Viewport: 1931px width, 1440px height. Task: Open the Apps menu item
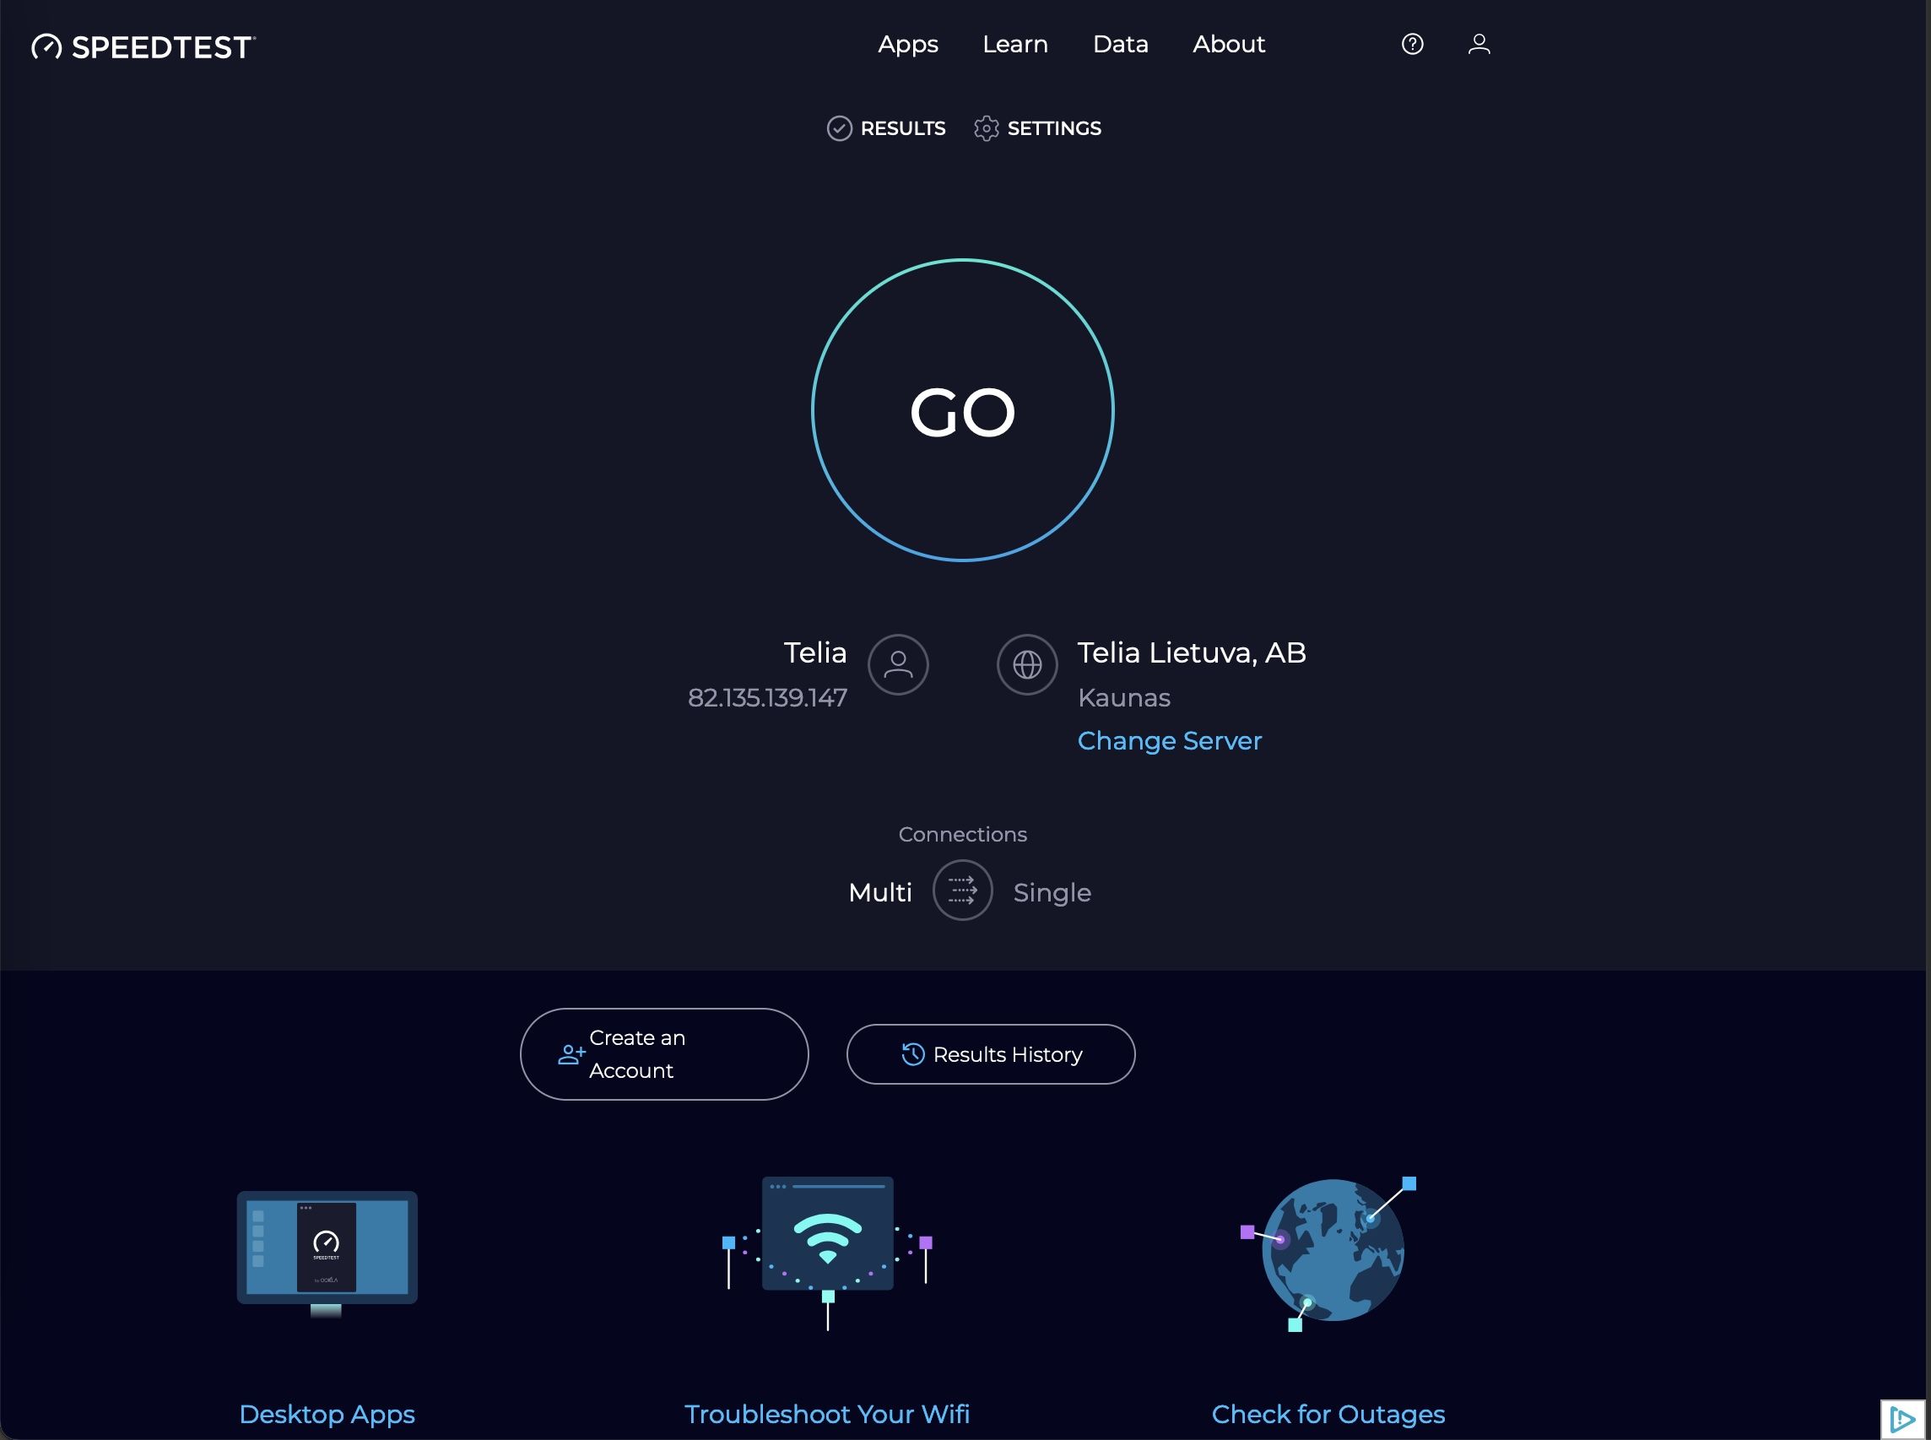907,44
